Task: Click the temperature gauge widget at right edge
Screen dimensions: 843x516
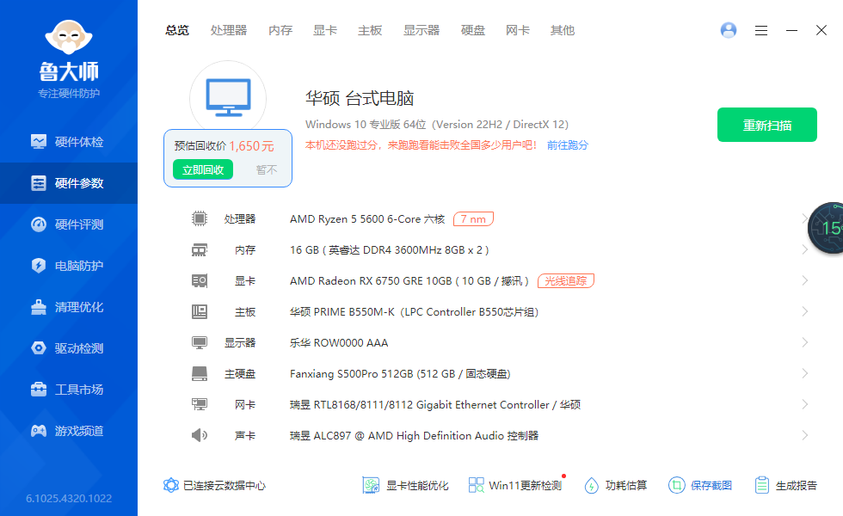Action: pyautogui.click(x=828, y=228)
